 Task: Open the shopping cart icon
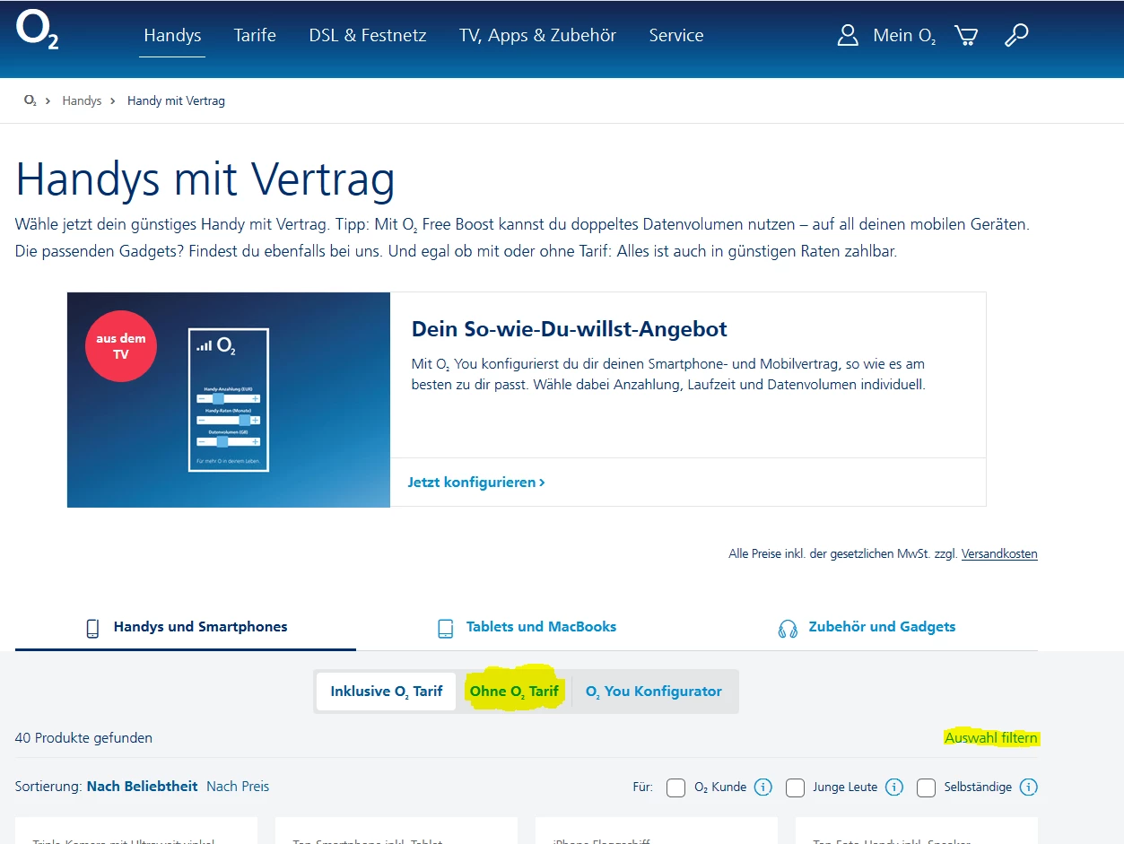966,35
